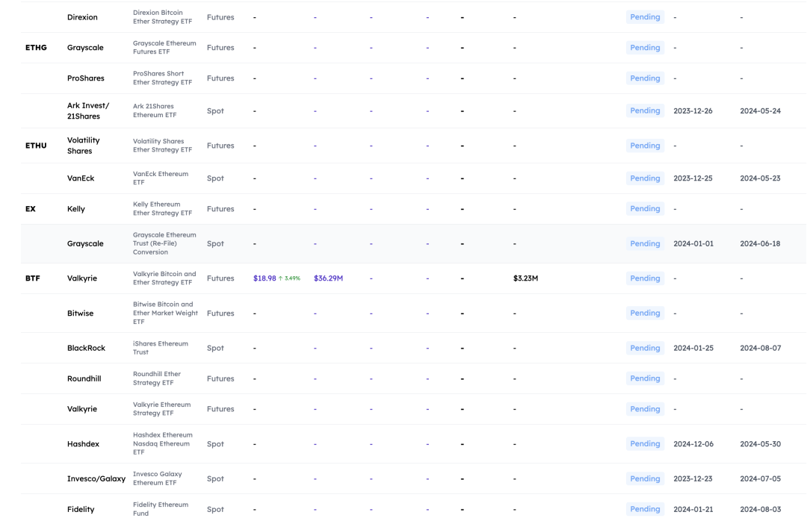Click the Pending badge in the ETHG row
The image size is (807, 518).
point(645,47)
